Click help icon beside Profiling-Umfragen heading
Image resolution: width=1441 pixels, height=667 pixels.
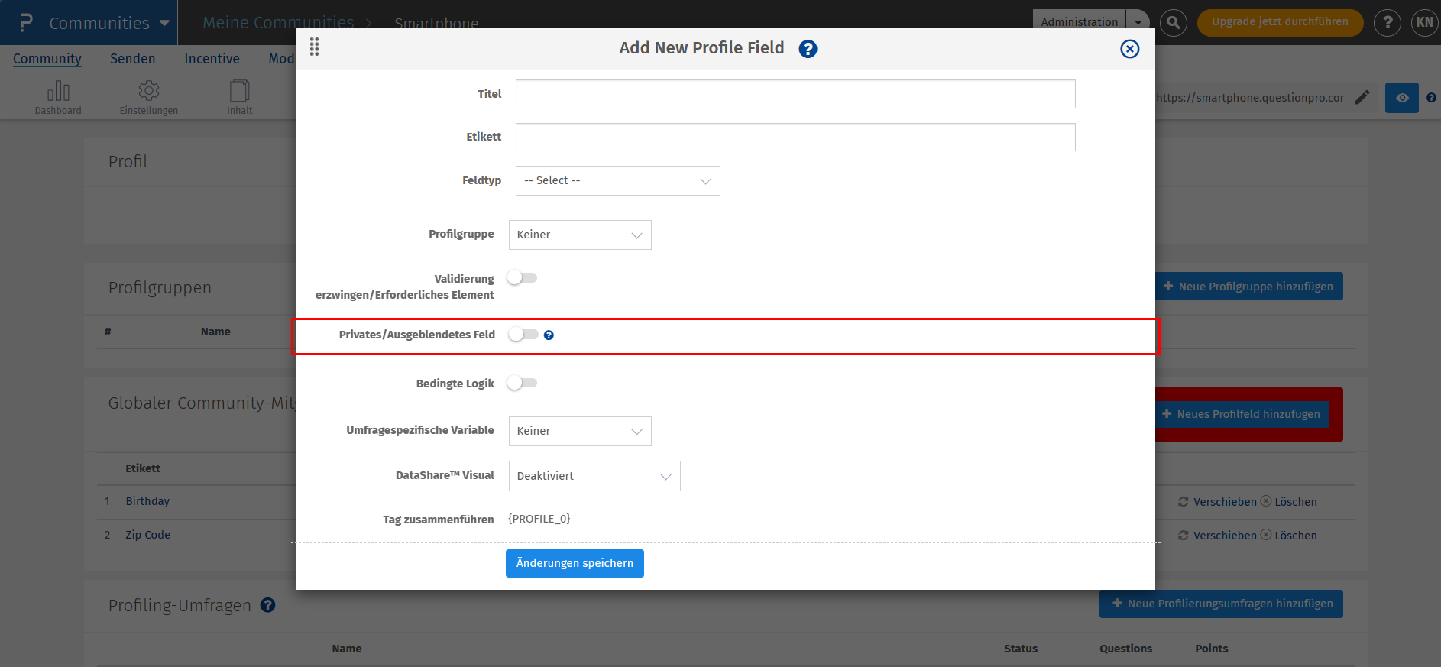pyautogui.click(x=267, y=605)
